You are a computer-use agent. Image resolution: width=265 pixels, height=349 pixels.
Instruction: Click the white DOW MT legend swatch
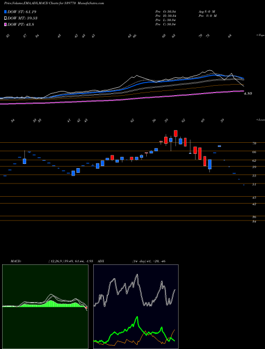6,19
